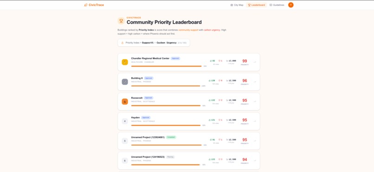Click the Priority Index formula box
This screenshot has width=374, height=172.
[154, 43]
